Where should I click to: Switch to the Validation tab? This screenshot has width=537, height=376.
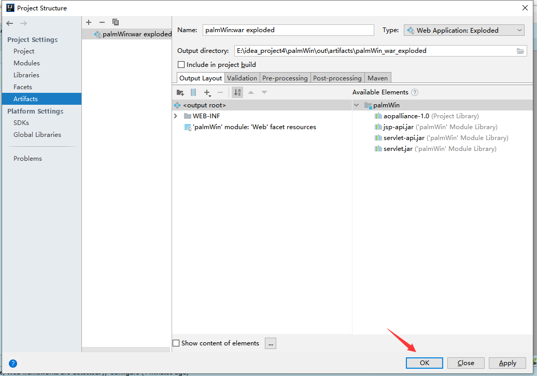tap(242, 78)
